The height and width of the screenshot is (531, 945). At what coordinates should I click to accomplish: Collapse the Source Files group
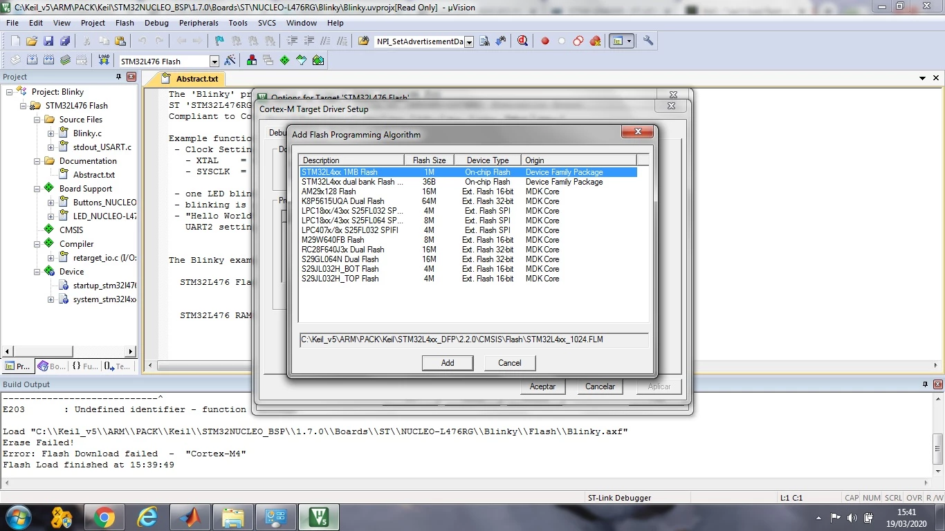point(37,120)
